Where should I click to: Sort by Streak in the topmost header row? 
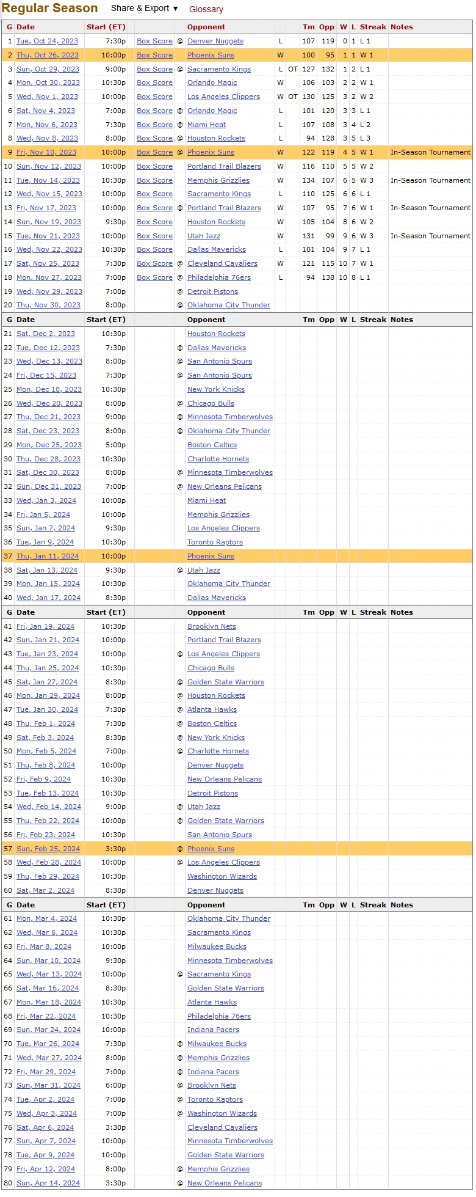tap(373, 27)
